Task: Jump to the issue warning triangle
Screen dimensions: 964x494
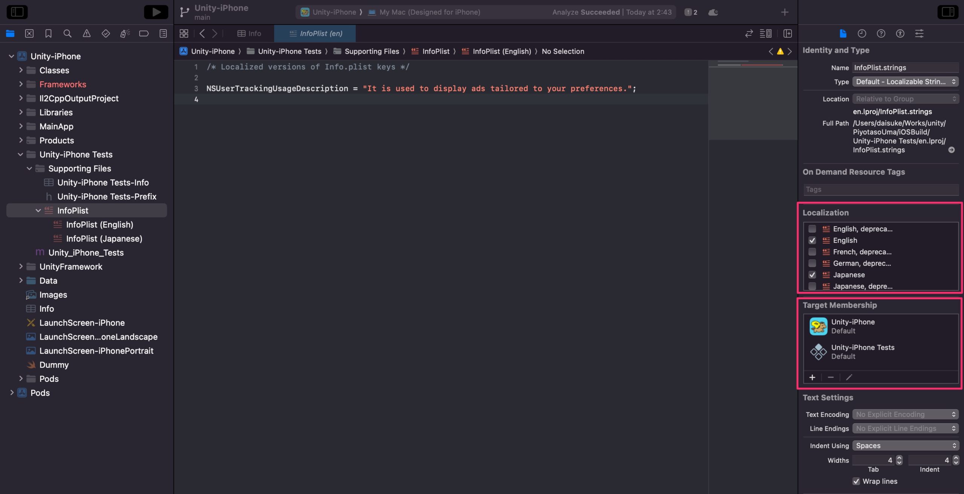Action: pos(780,51)
